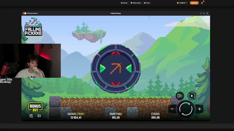
Task: Click the streamer webcam overlay
Action: click(30, 61)
